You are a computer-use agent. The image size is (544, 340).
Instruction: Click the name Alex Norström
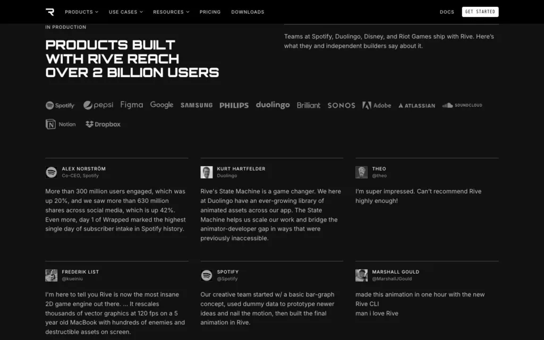click(x=83, y=168)
